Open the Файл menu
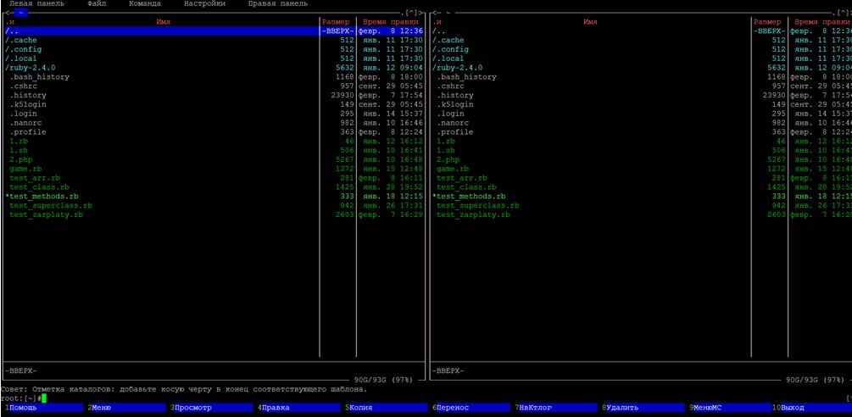 (97, 3)
